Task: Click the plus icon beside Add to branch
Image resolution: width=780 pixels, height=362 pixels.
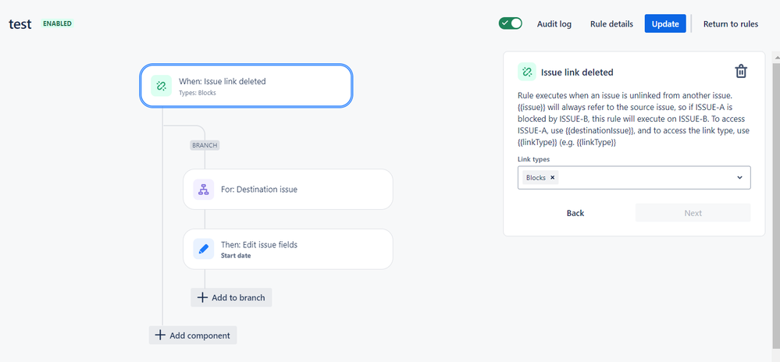Action: (202, 297)
